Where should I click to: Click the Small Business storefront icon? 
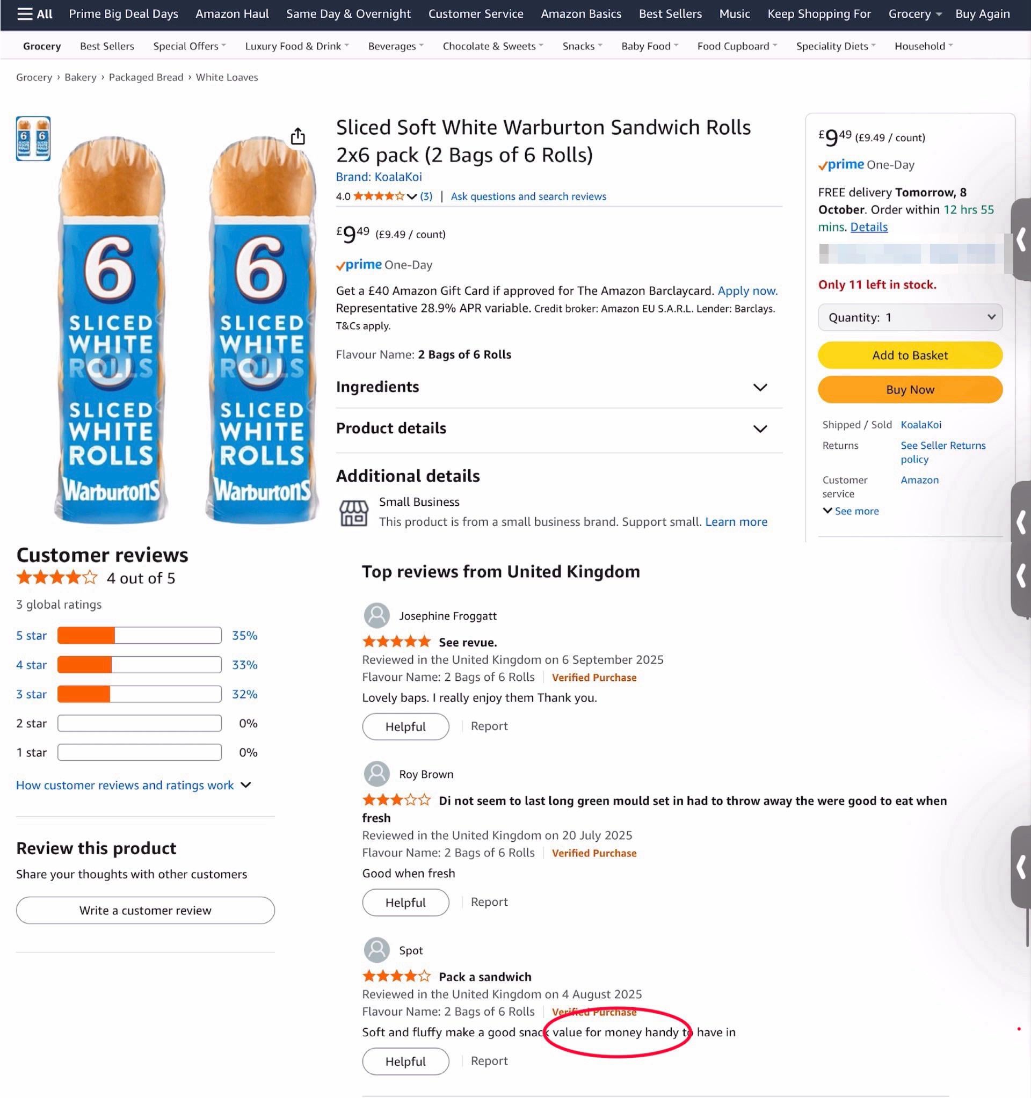tap(354, 513)
